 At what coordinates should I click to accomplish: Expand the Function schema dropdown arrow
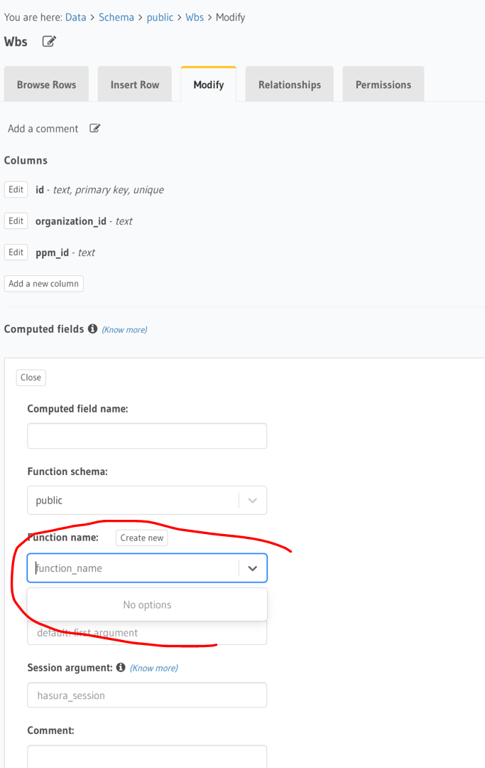pyautogui.click(x=252, y=501)
